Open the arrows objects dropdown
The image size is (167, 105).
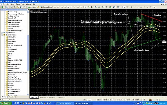click(155, 7)
